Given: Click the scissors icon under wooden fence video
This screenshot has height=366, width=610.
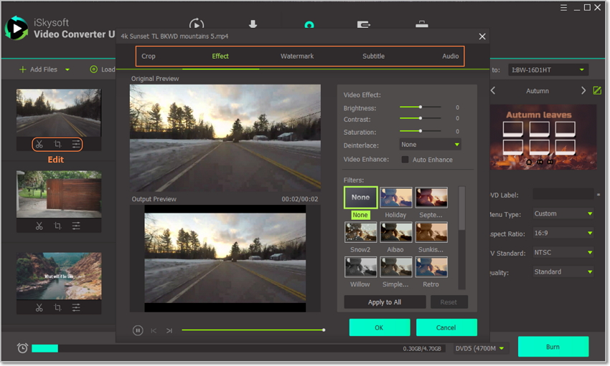Looking at the screenshot, I should (x=39, y=226).
